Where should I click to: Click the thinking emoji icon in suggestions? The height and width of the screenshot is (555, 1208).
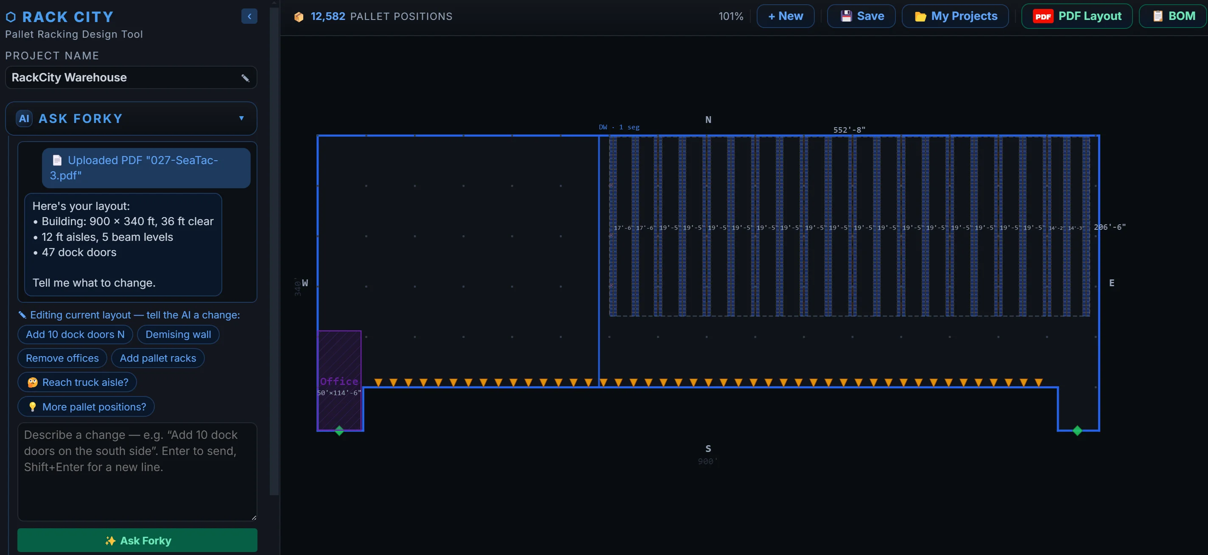click(x=32, y=382)
